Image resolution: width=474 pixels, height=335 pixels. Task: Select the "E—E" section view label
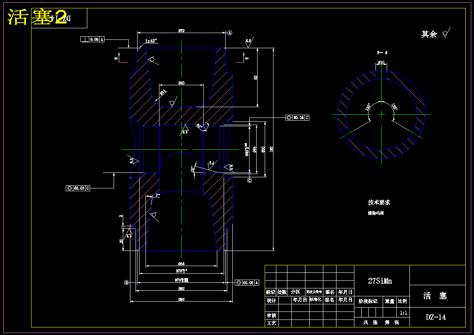click(382, 53)
